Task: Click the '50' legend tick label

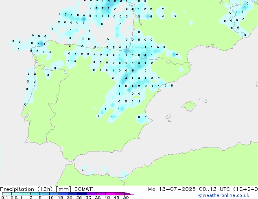Action: pos(126,197)
